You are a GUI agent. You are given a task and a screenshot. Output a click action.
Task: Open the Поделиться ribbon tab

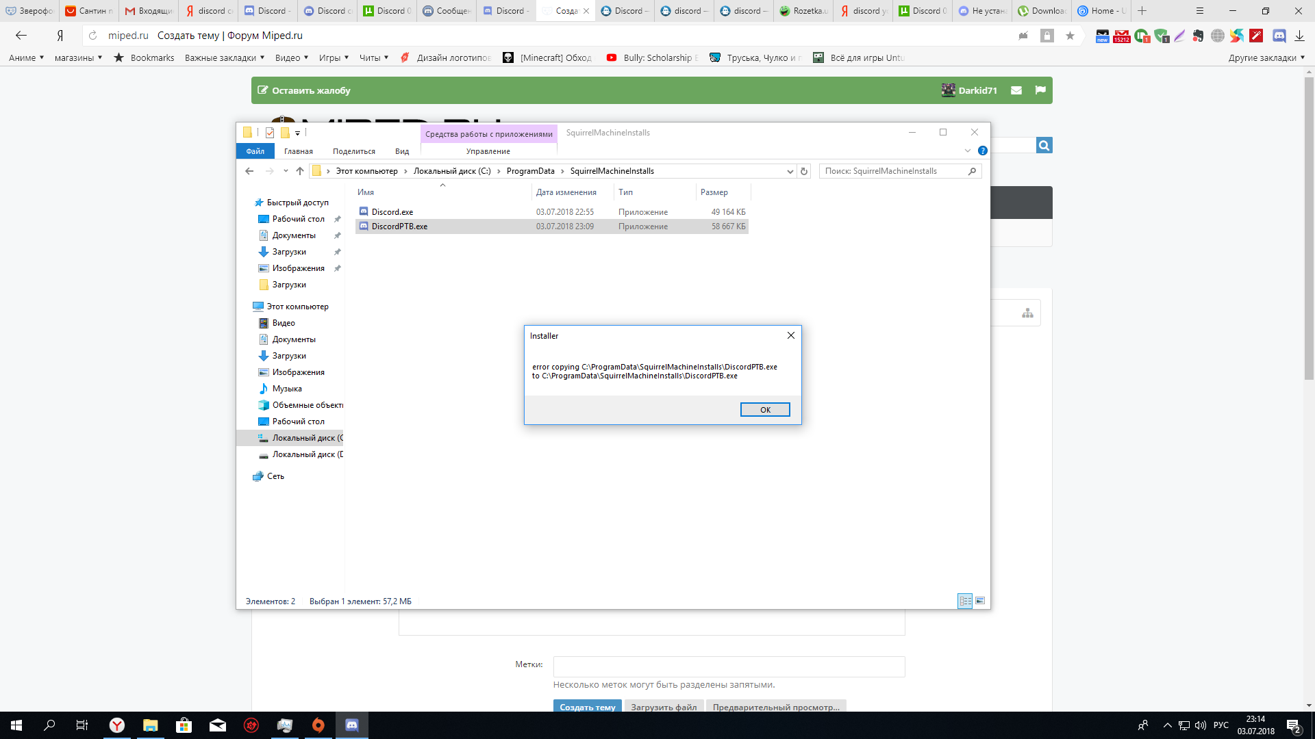(354, 151)
